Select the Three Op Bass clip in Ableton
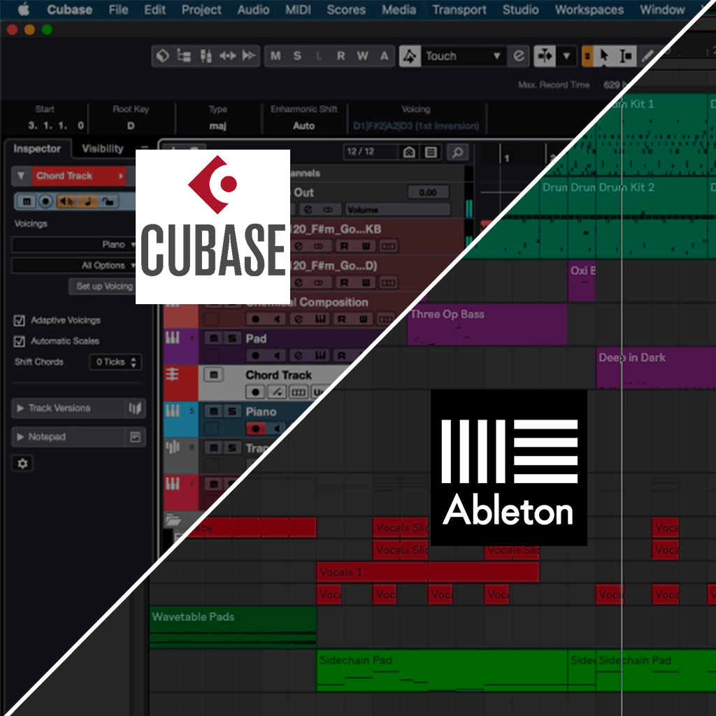The image size is (716, 716). click(487, 324)
